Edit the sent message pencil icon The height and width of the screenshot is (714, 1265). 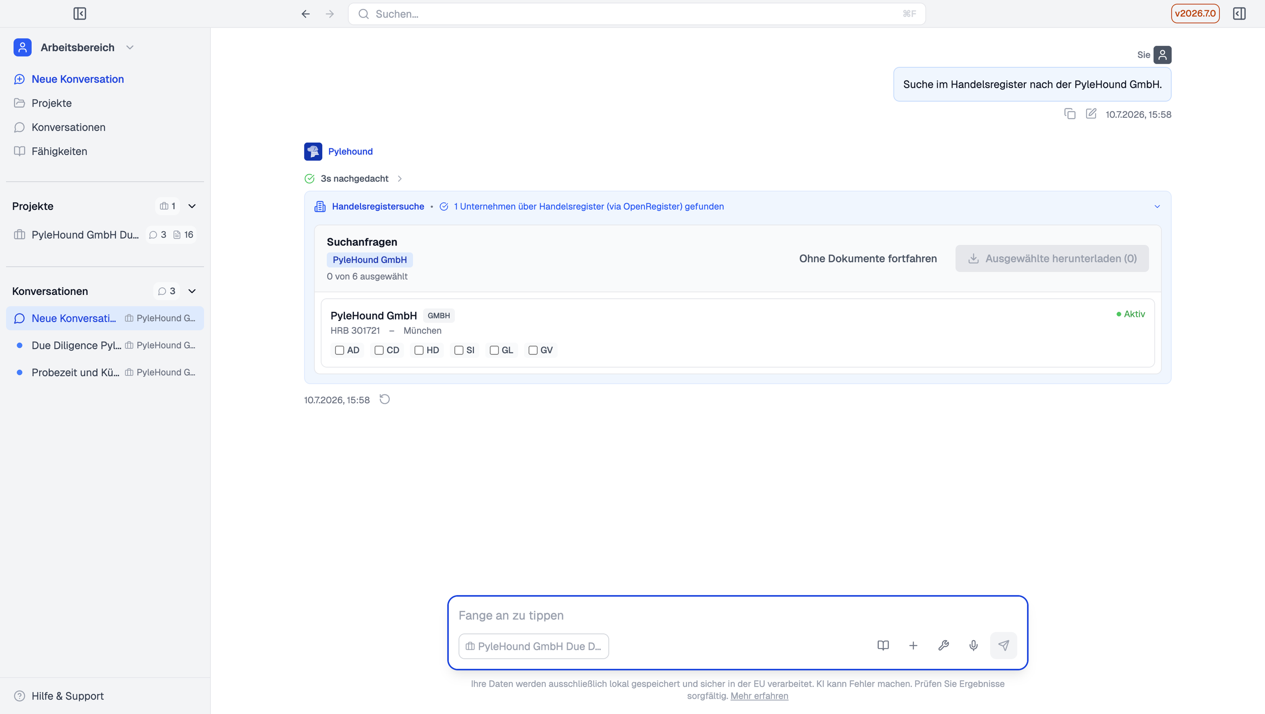coord(1091,114)
